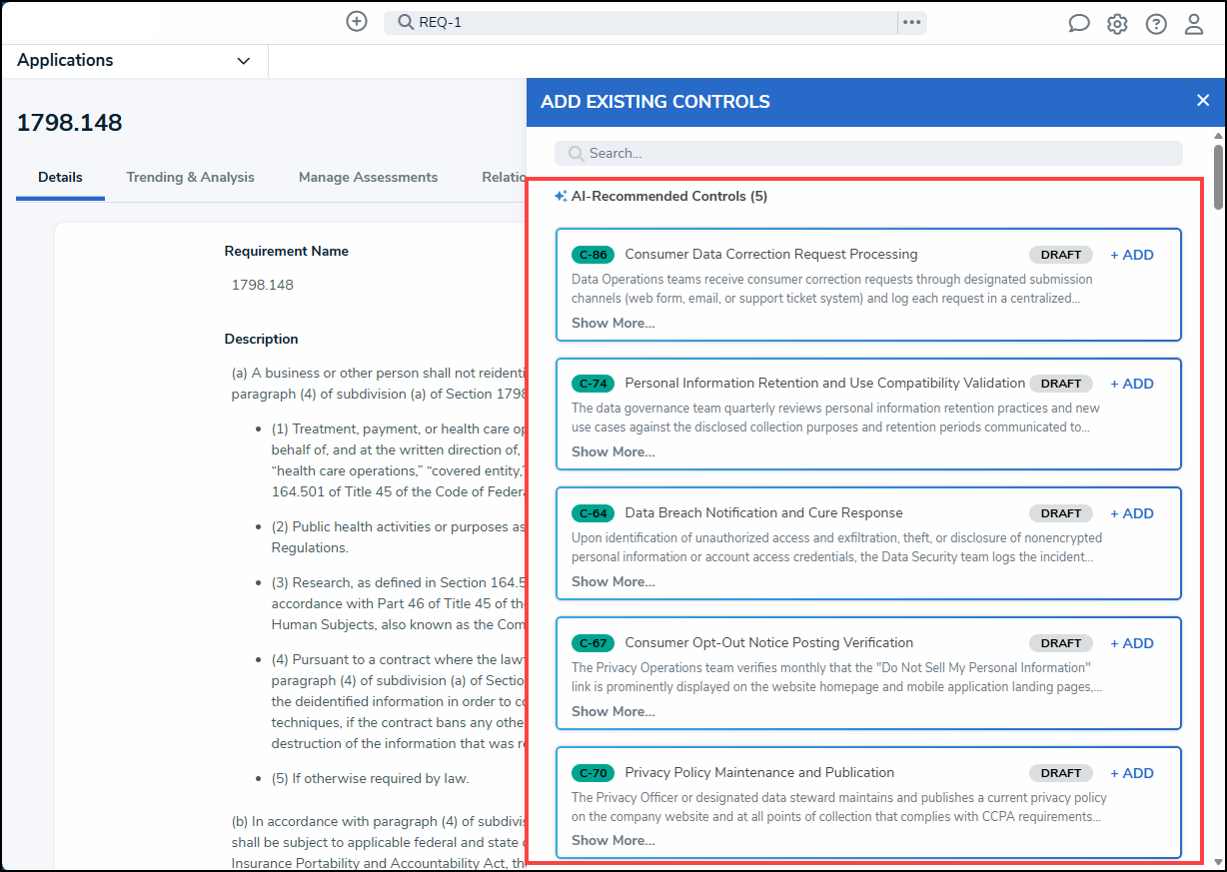Expand the C-64 Data Breach description with Show More
Image resolution: width=1227 pixels, height=872 pixels.
[613, 581]
